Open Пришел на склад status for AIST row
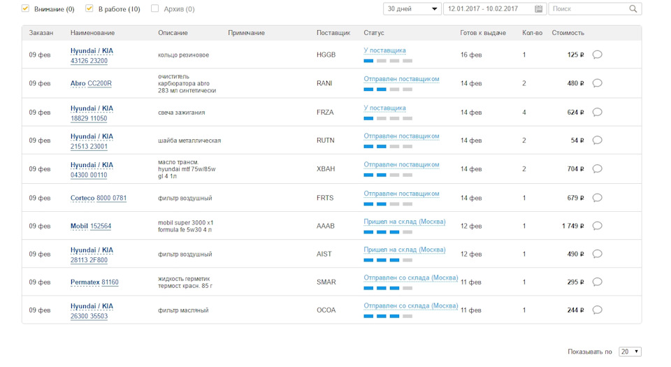 click(405, 250)
